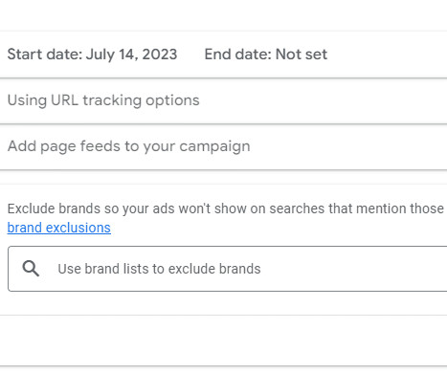Focus the 'Use brand lists to exclude brands' field

pyautogui.click(x=227, y=269)
